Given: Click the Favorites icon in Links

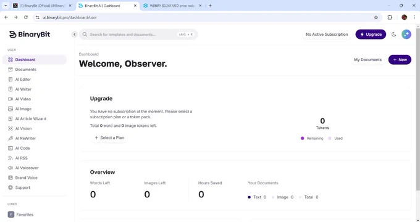Looking at the screenshot, I should pos(11,215).
